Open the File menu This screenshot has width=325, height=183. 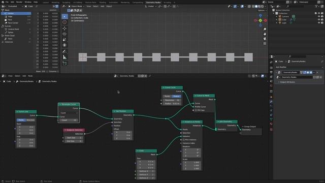[7, 2]
